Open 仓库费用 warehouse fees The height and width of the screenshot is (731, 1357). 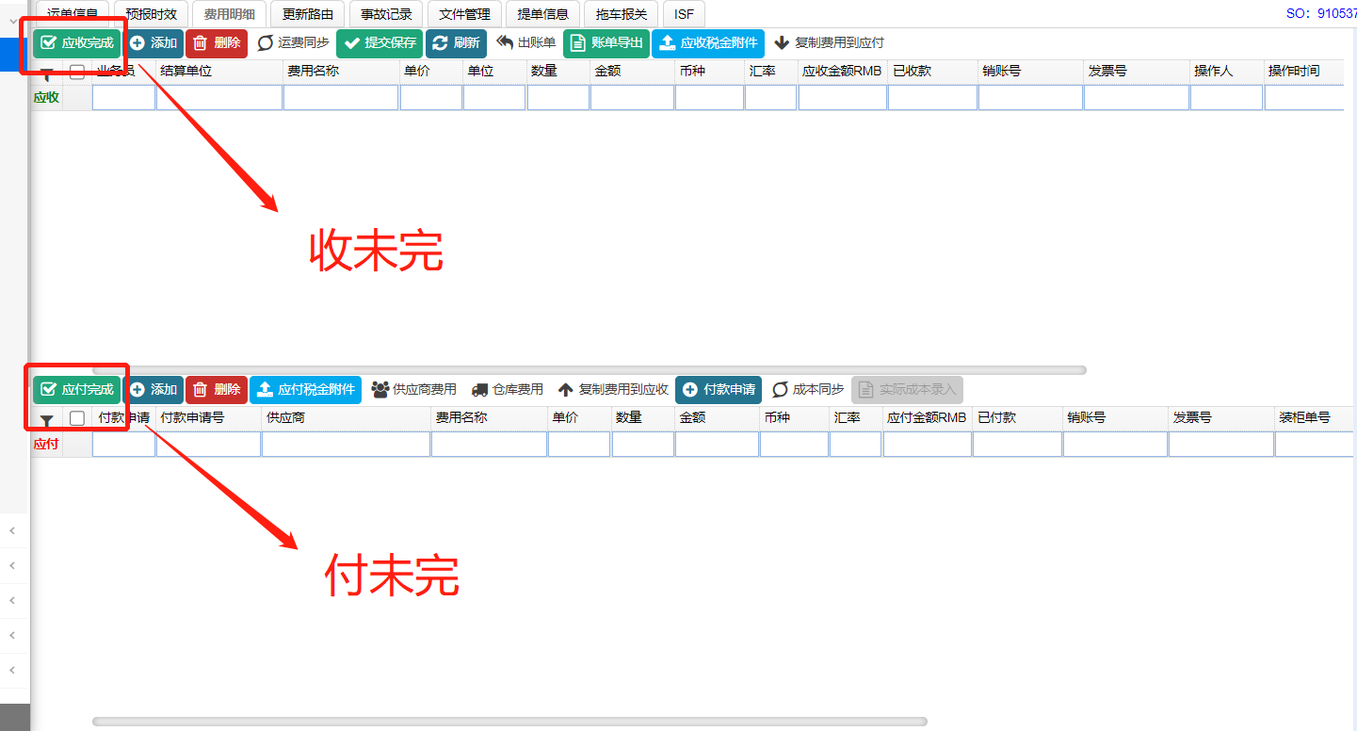pos(508,390)
